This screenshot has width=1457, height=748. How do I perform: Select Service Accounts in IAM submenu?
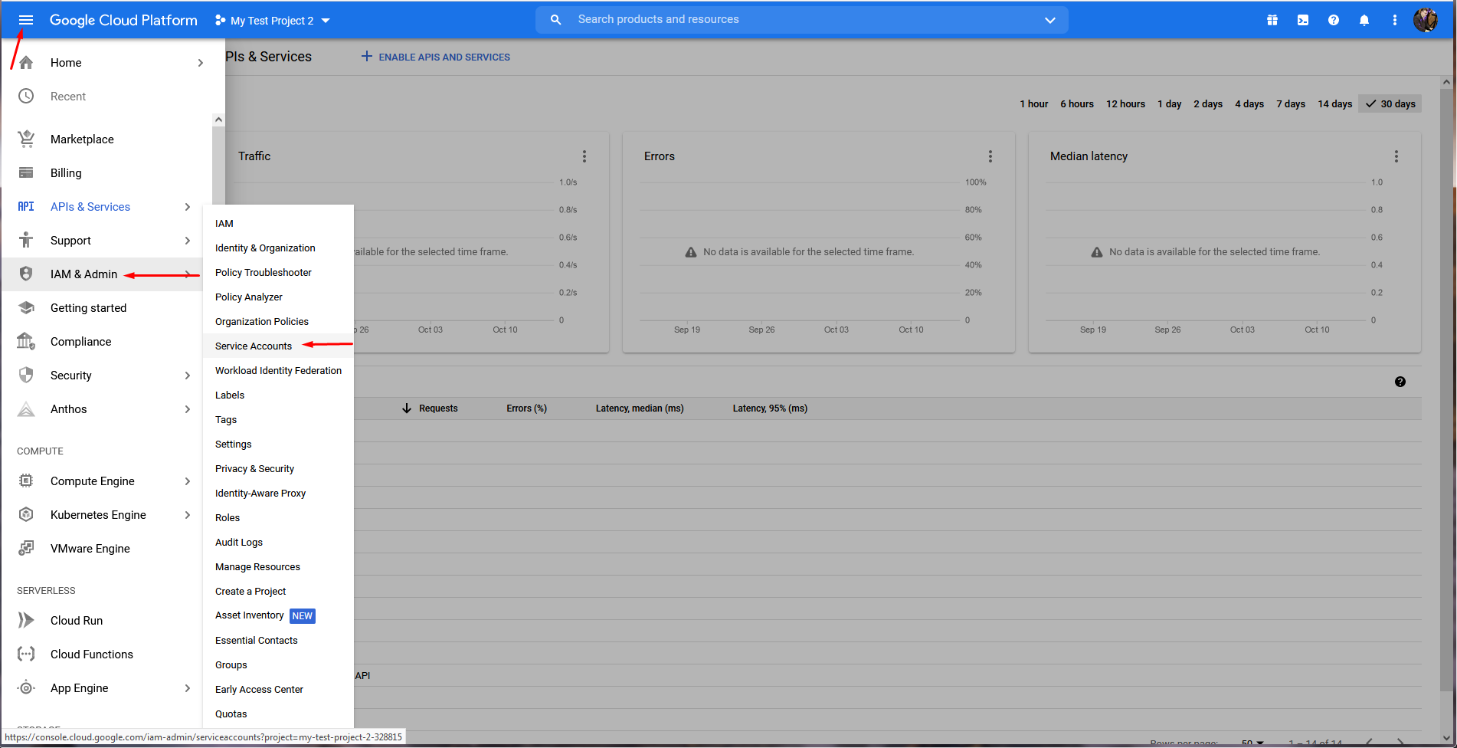(254, 346)
